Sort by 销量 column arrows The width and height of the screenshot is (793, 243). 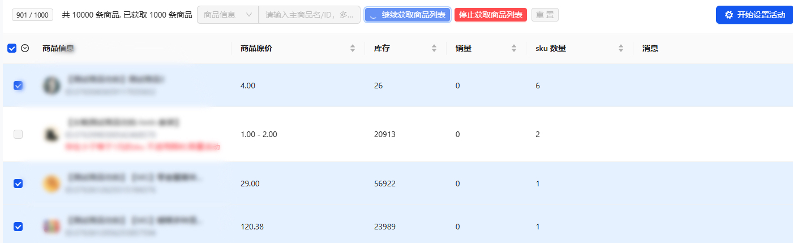(x=514, y=48)
